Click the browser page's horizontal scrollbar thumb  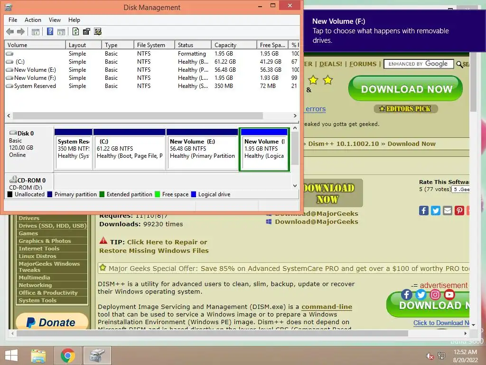212,333
